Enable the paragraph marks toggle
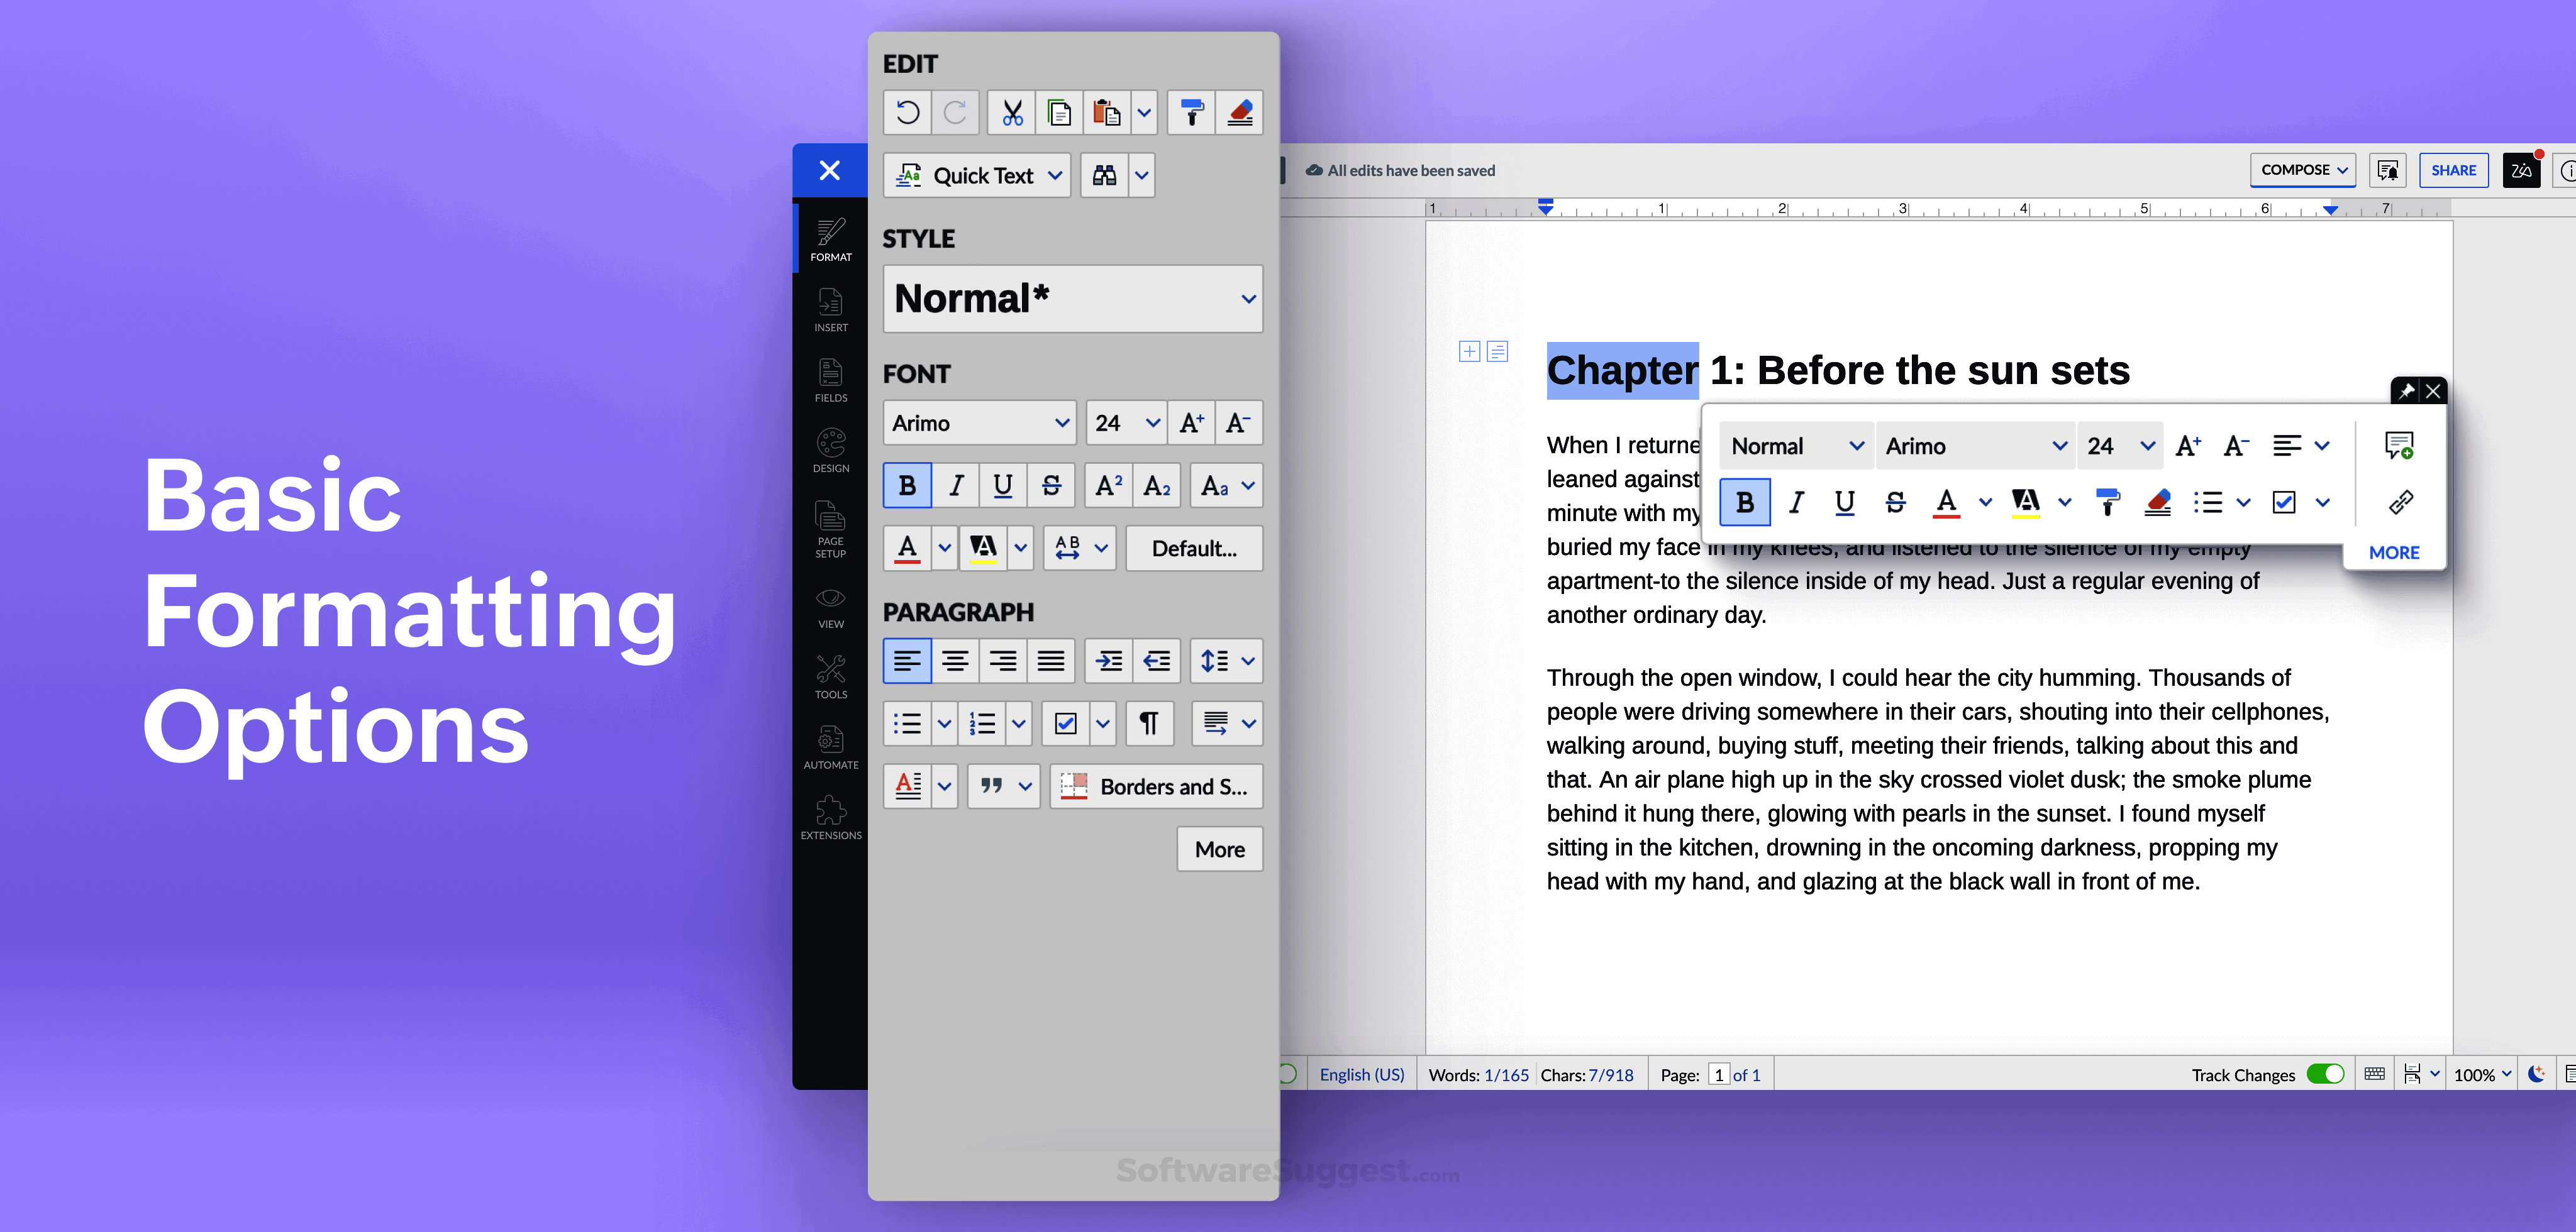The image size is (2576, 1232). [1149, 723]
